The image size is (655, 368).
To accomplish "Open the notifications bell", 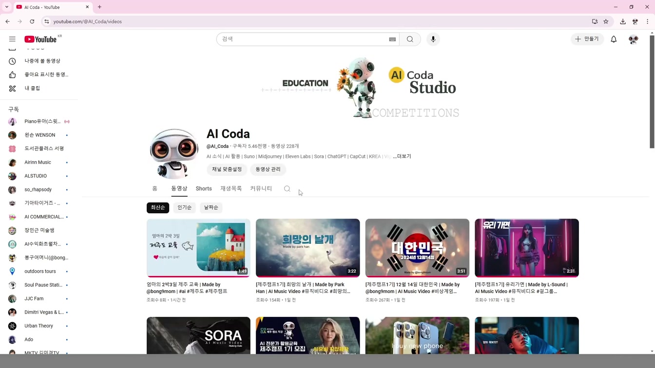I will [x=614, y=39].
